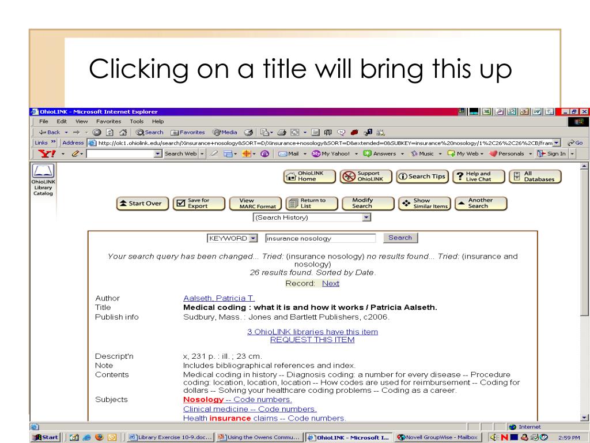
Task: Open browsing History icon in toolbar
Action: click(x=248, y=132)
